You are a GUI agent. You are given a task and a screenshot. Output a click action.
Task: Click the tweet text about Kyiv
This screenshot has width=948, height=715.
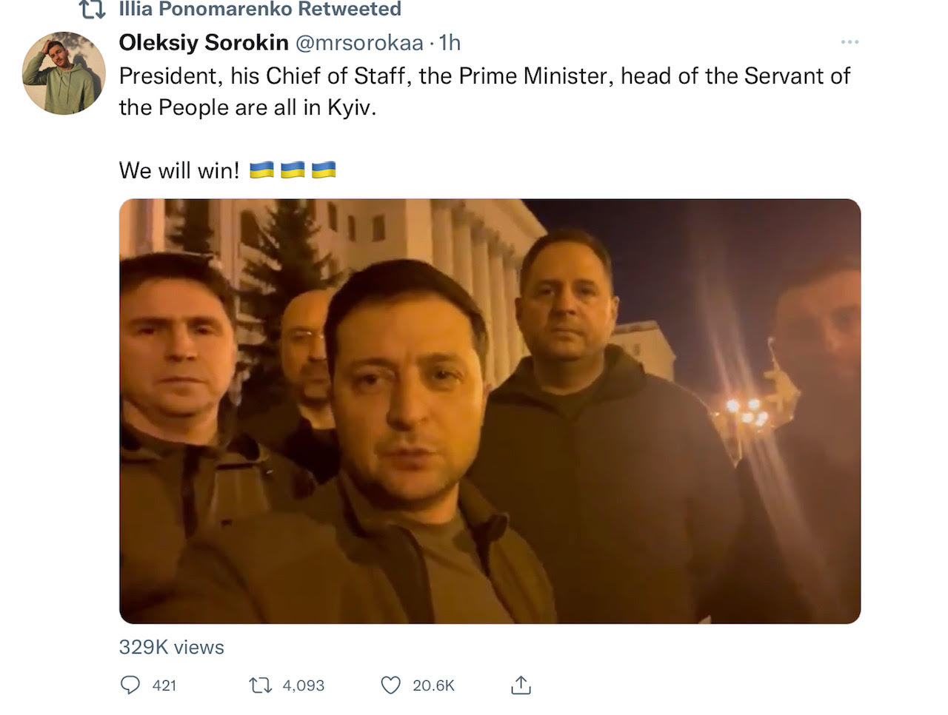(x=484, y=92)
